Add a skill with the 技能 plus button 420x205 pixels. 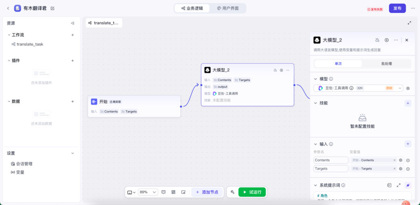point(408,103)
